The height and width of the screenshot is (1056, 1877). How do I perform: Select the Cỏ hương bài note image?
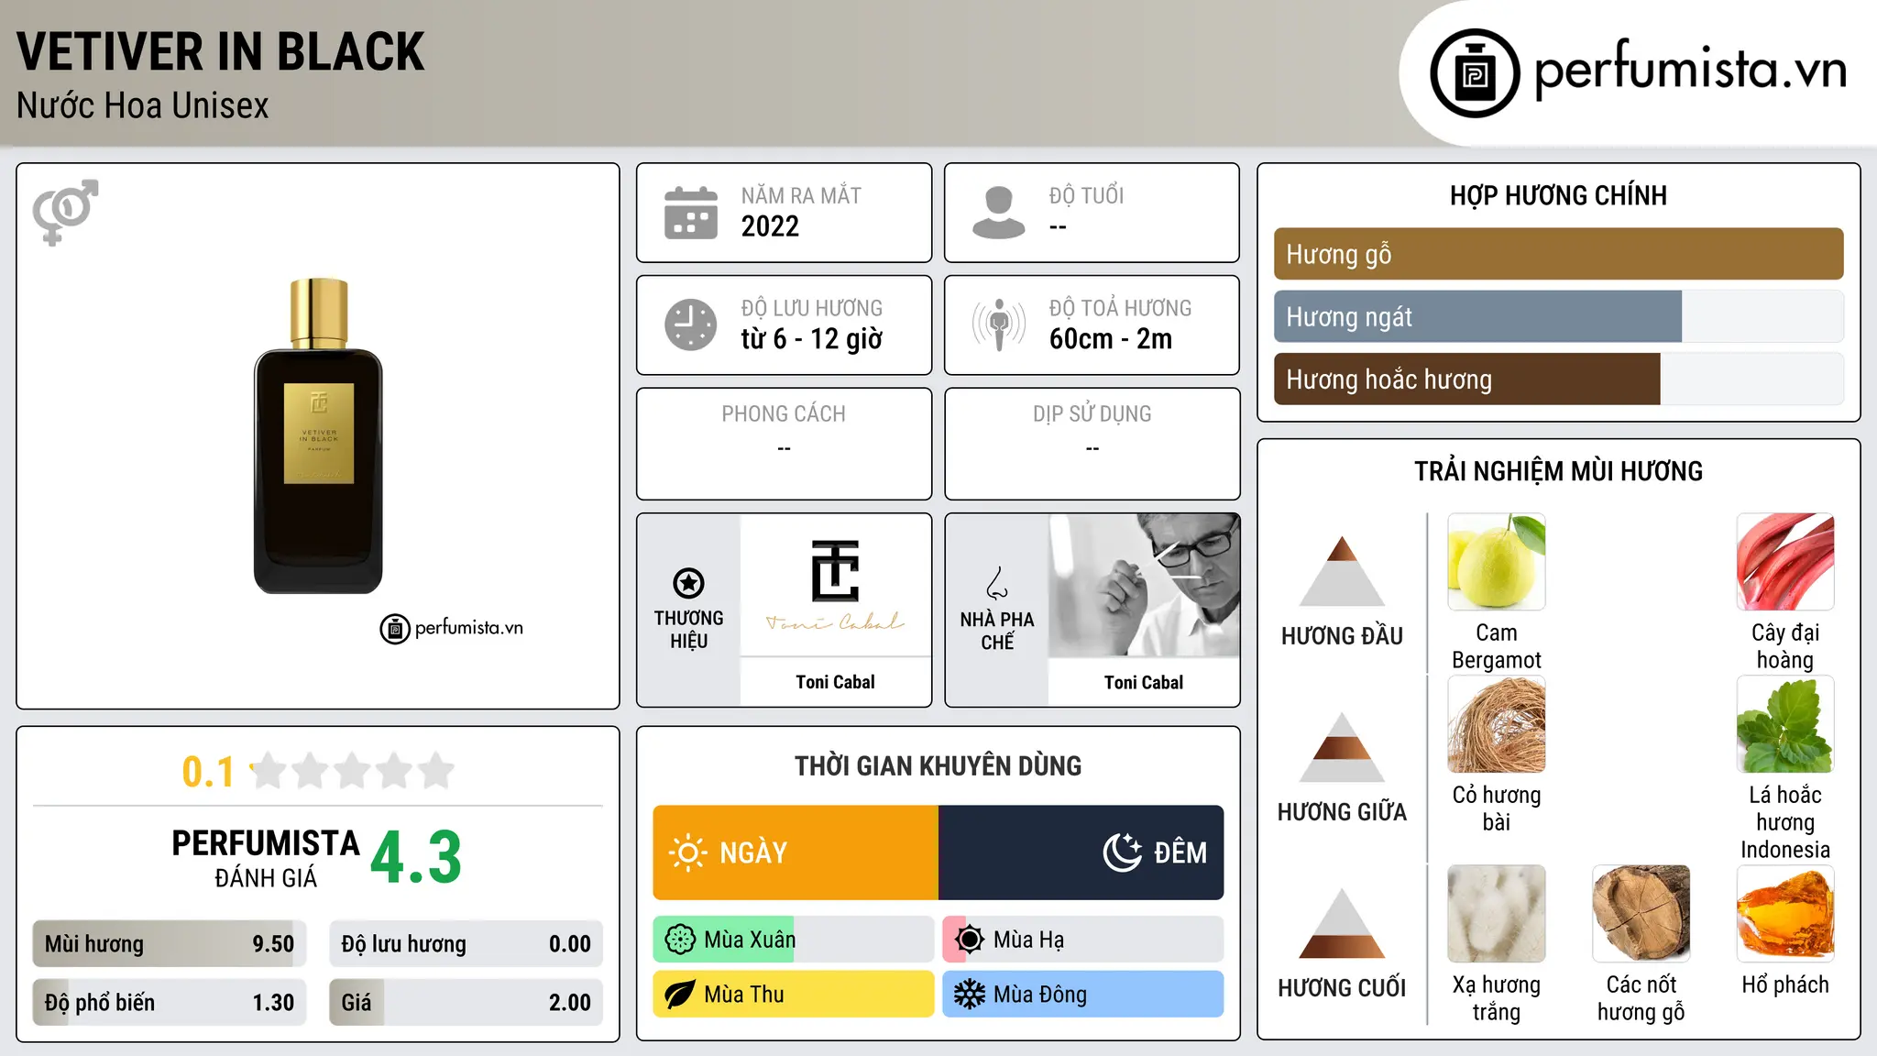[x=1497, y=724]
